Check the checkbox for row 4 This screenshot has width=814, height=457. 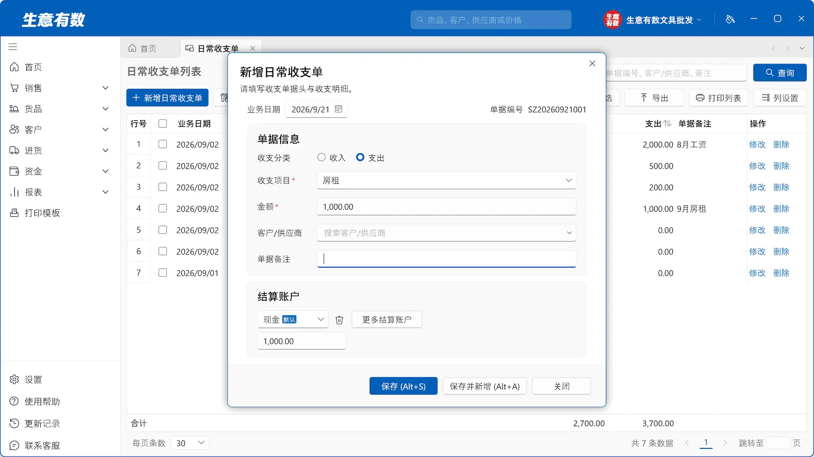click(x=162, y=208)
